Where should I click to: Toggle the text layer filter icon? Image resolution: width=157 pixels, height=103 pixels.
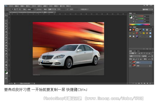click(144, 53)
